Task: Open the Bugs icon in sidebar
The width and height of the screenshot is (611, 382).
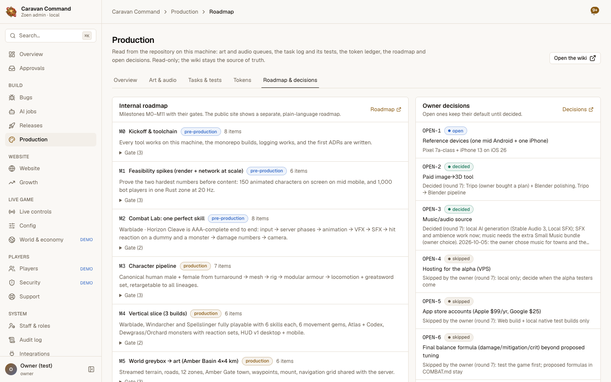Action: (x=12, y=98)
